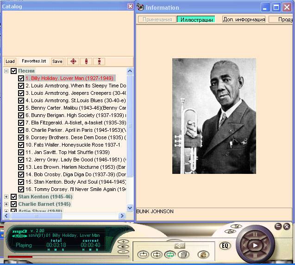The width and height of the screenshot is (295, 265).
Task: Click the four-way red arrows toolbar icon
Action: click(x=73, y=61)
